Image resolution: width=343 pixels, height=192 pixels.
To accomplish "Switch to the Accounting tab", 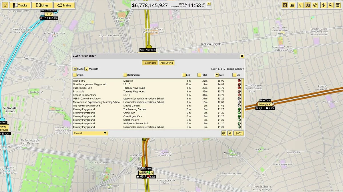I will (x=166, y=63).
